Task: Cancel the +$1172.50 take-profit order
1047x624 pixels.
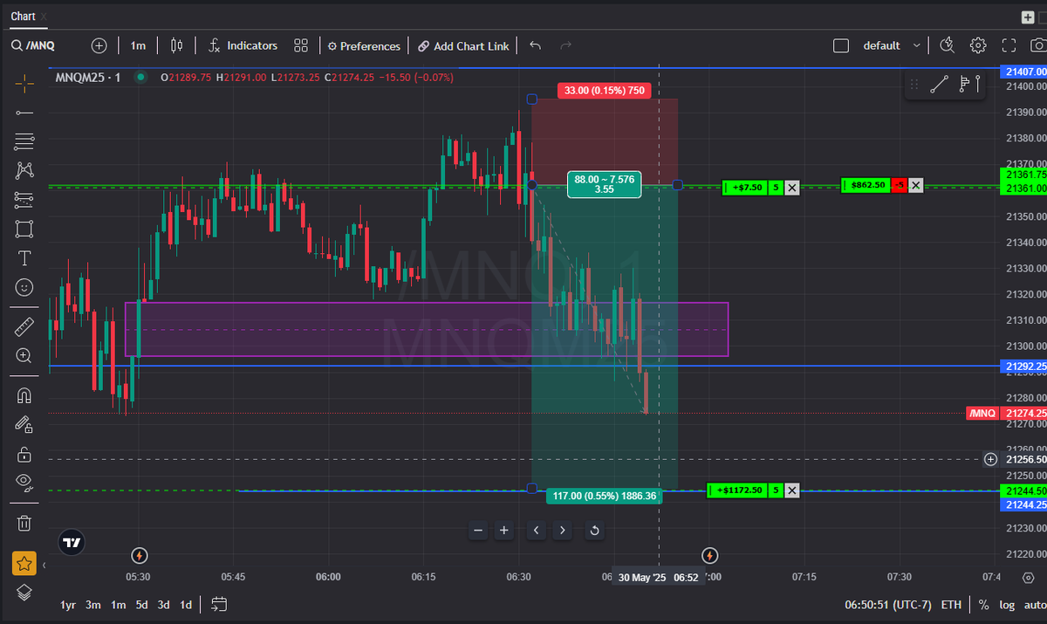Action: pos(791,490)
